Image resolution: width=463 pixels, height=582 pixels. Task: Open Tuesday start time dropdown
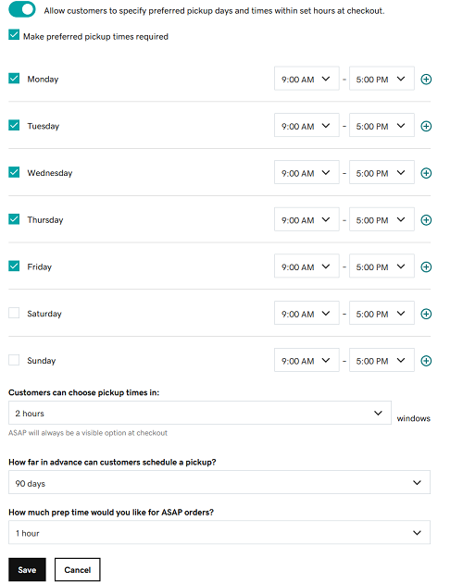coord(307,125)
